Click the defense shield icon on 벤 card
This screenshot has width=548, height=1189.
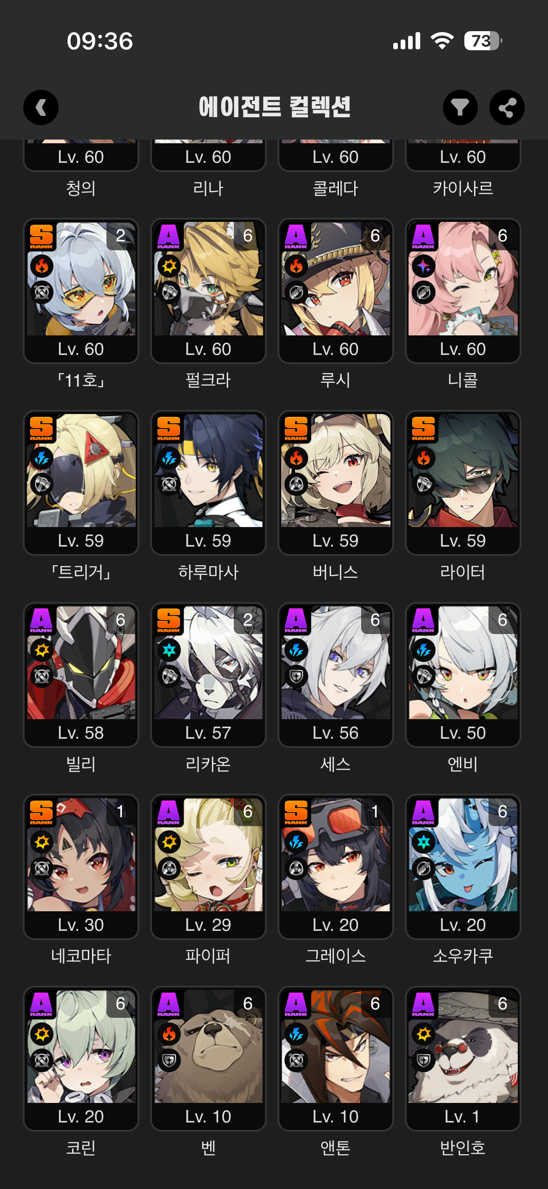(x=169, y=1060)
